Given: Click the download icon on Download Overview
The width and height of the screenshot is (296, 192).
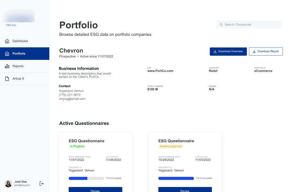Looking at the screenshot, I should point(215,52).
